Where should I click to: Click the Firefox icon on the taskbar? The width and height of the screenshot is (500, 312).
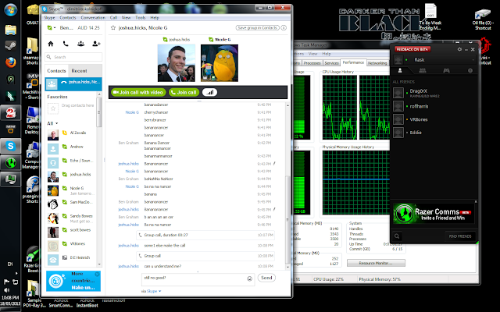point(11,62)
